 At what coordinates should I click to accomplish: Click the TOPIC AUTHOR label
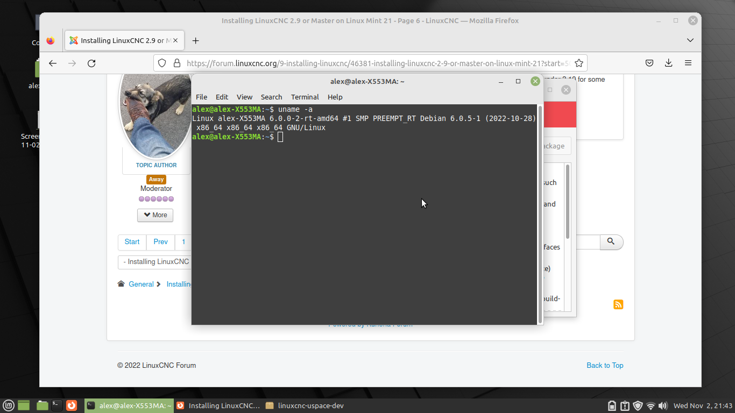(x=156, y=165)
